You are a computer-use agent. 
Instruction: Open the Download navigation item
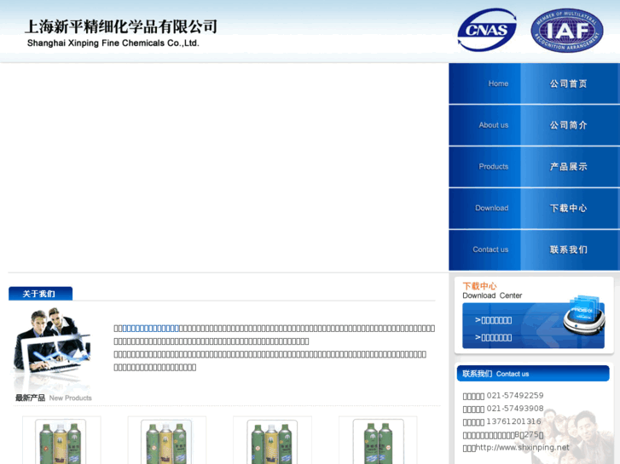(534, 208)
